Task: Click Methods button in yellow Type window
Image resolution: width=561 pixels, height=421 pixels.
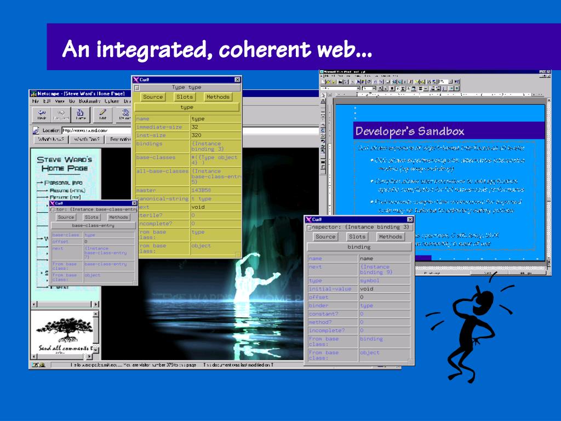Action: click(x=218, y=97)
